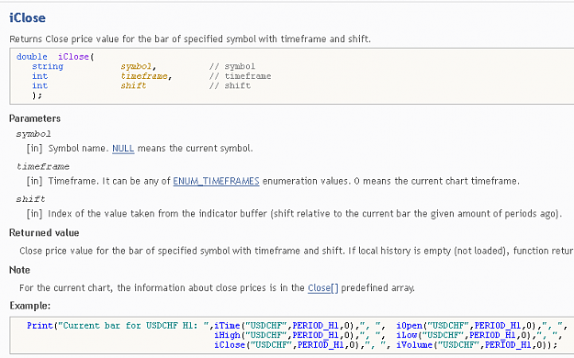Click the iClose function name in the signature
This screenshot has height=358, width=574.
click(73, 57)
